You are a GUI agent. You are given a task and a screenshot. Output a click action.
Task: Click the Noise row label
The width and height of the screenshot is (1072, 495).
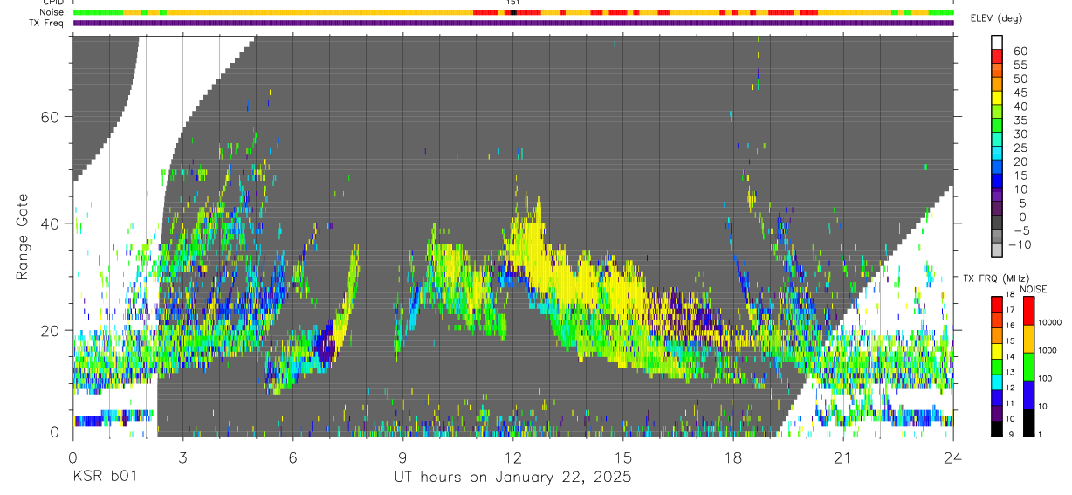(52, 12)
